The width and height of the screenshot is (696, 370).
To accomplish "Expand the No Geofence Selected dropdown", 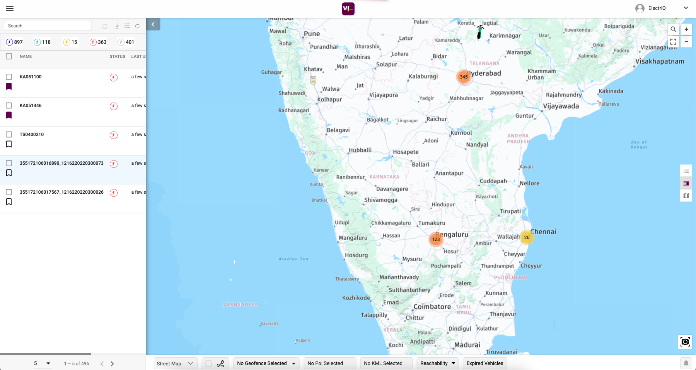I will pyautogui.click(x=266, y=363).
